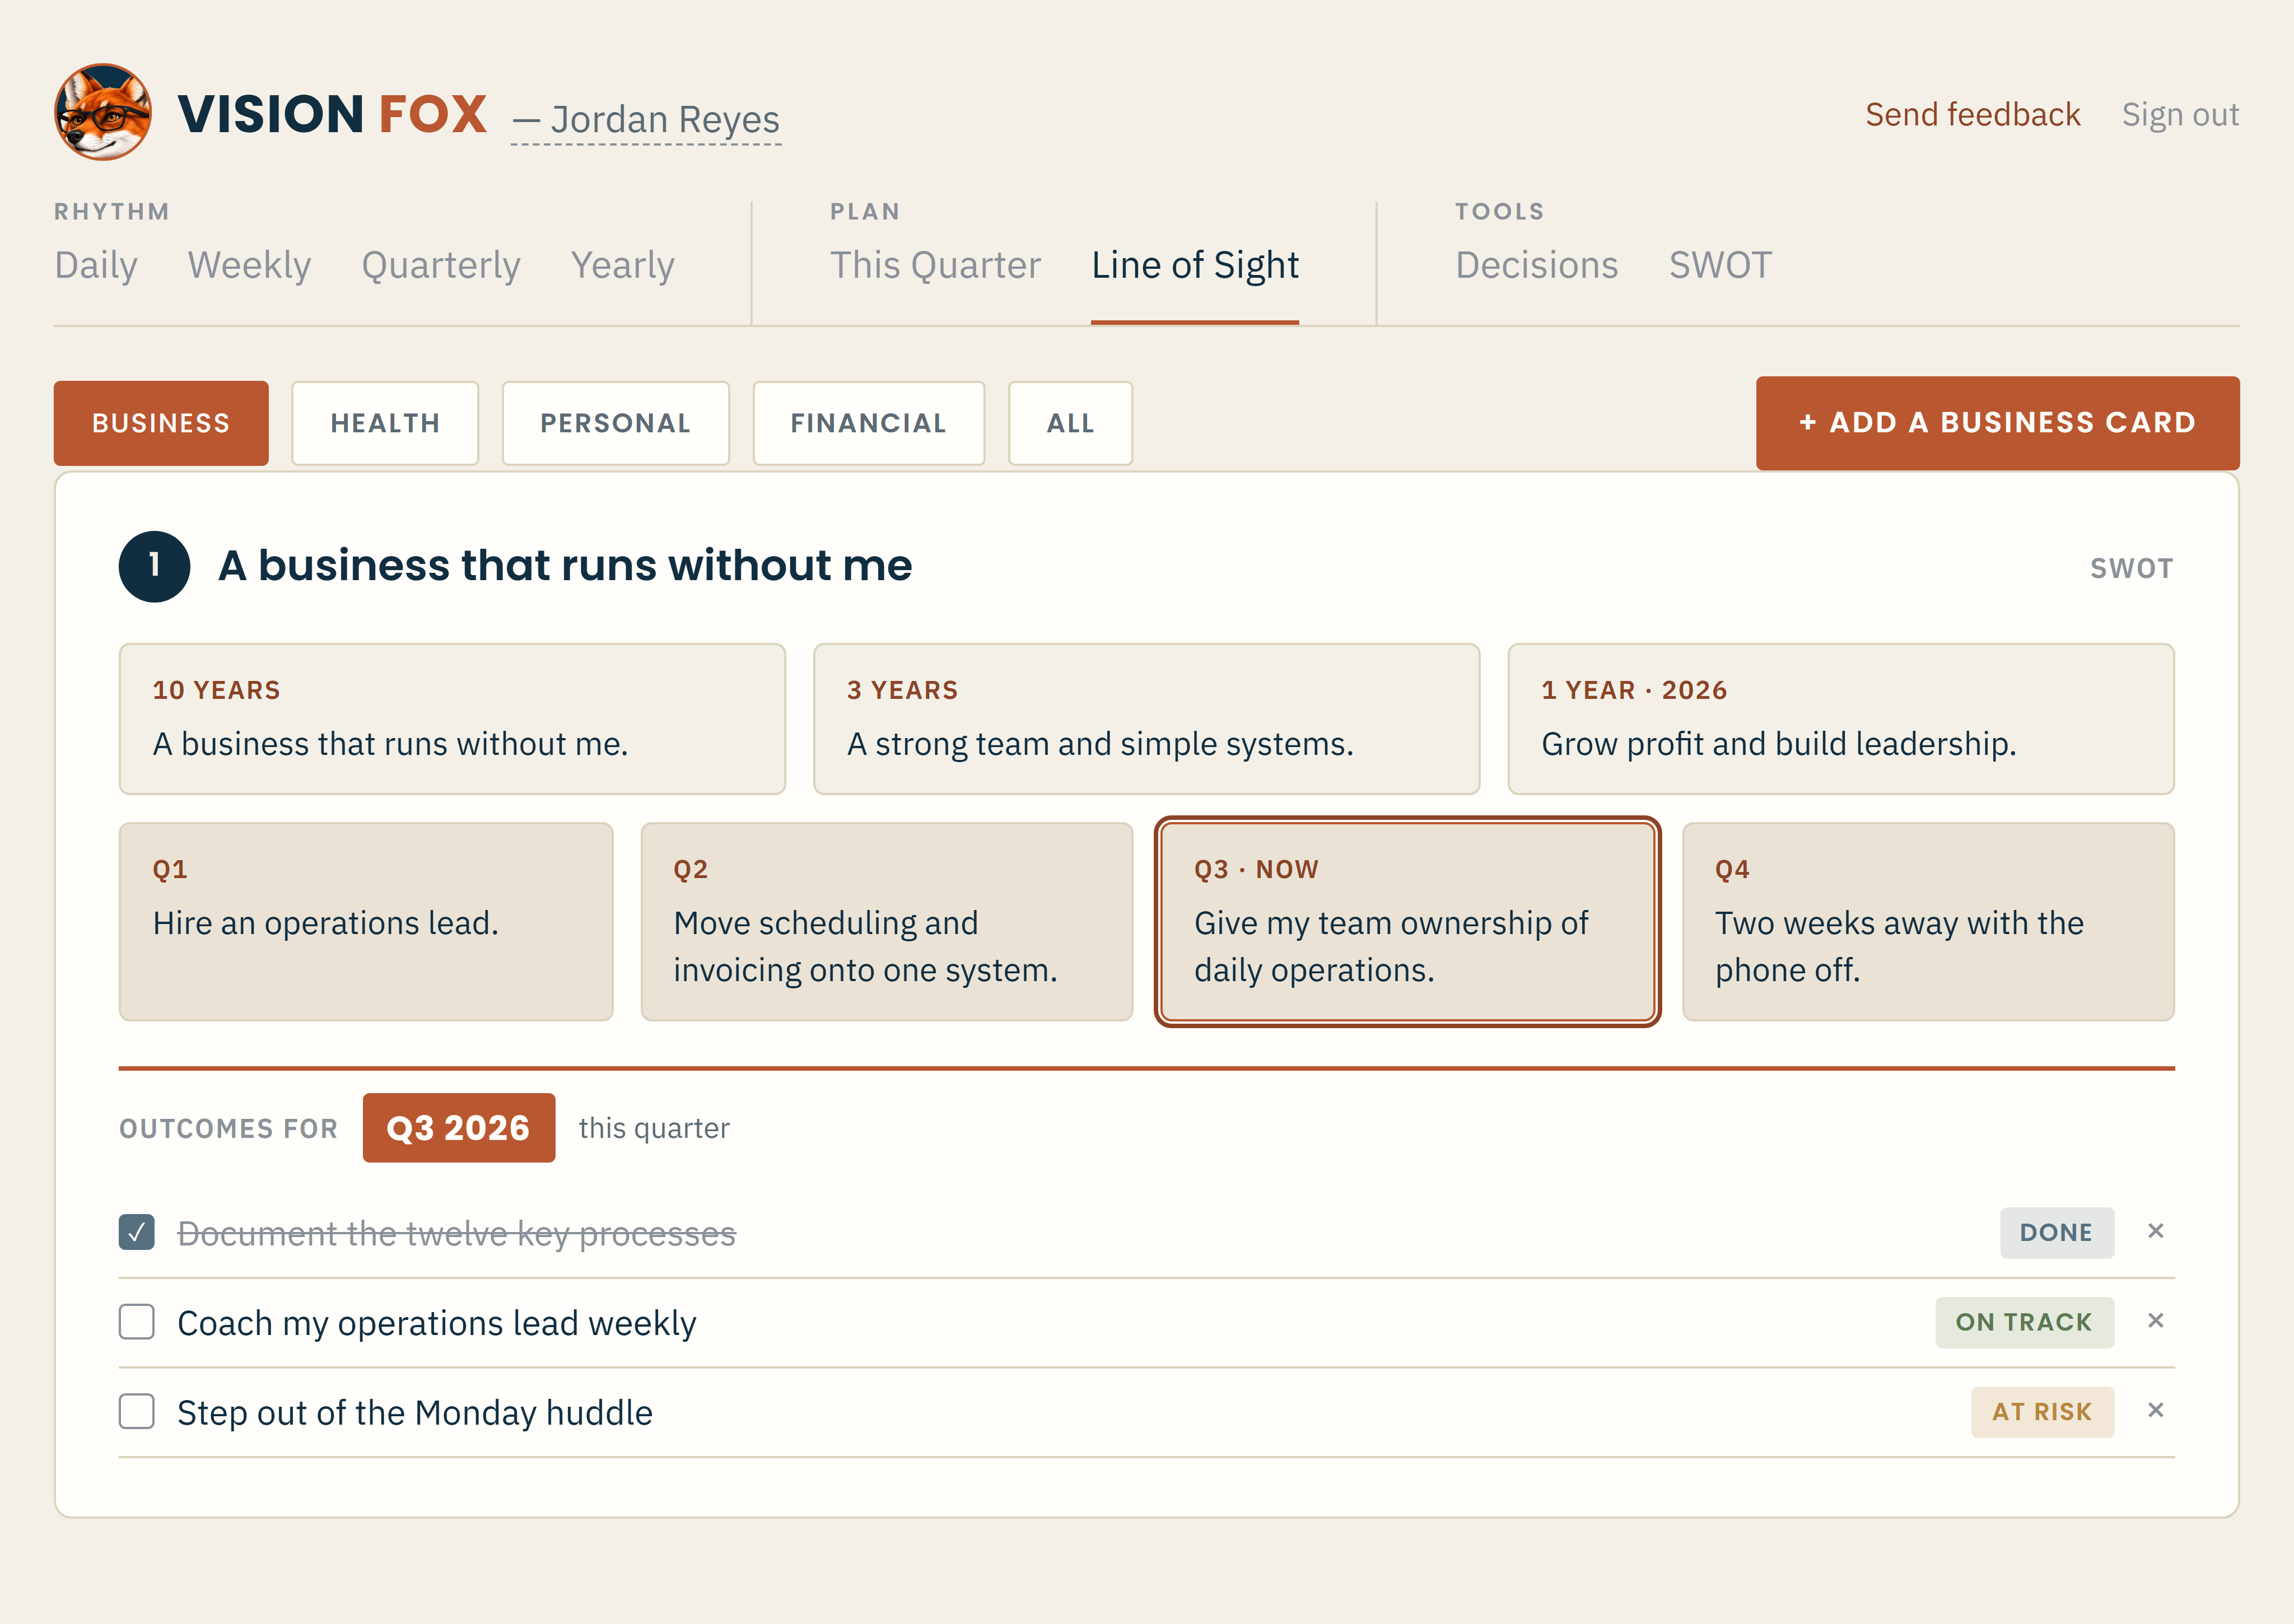Switch to the Weekly tab
Viewport: 2294px width, 1624px height.
(x=249, y=265)
